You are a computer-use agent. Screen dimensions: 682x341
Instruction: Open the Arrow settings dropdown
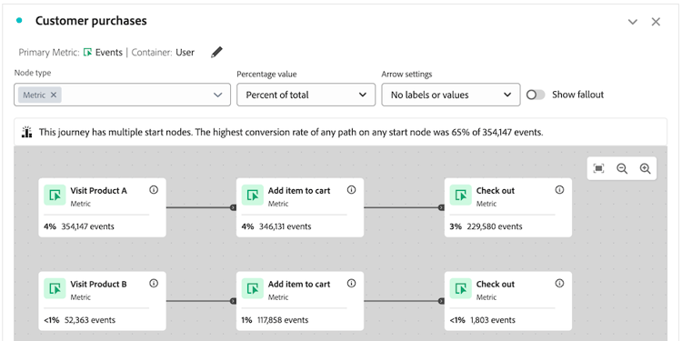(x=451, y=95)
